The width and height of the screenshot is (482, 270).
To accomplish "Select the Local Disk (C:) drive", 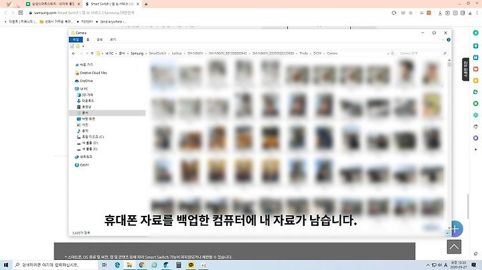I will pyautogui.click(x=90, y=137).
